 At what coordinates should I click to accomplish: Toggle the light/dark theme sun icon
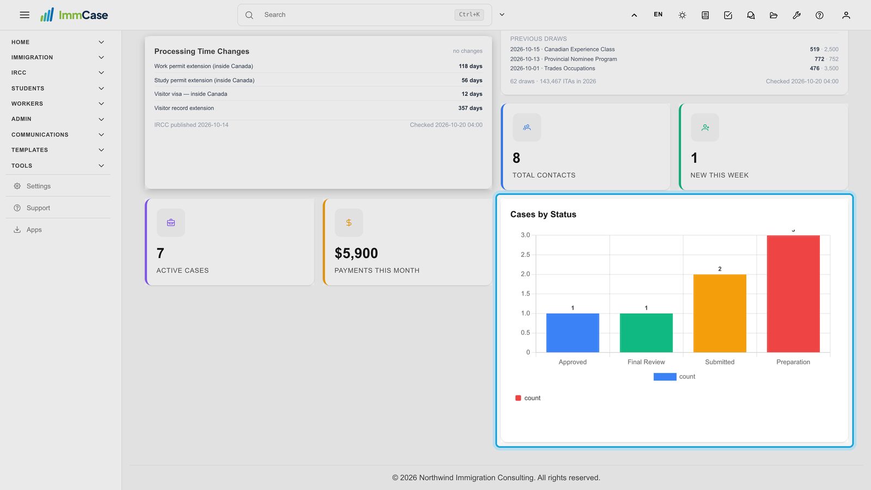point(682,15)
